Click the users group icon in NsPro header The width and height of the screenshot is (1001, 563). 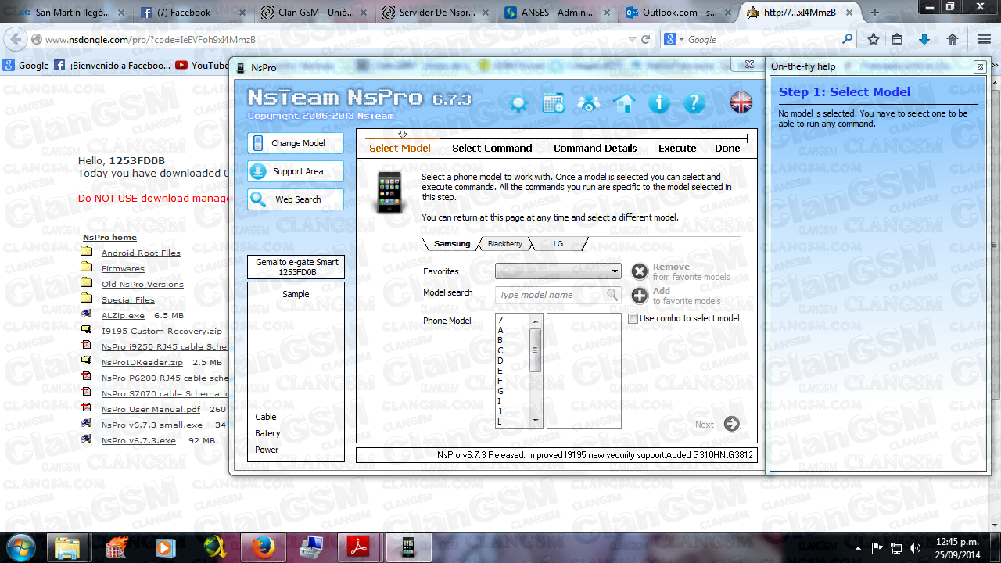(589, 102)
